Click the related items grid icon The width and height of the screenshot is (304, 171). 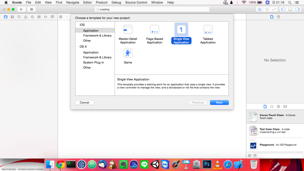(61, 17)
